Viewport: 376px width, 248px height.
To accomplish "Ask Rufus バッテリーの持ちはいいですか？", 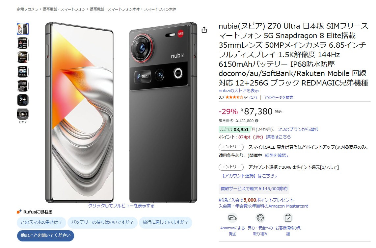I will tap(102, 222).
